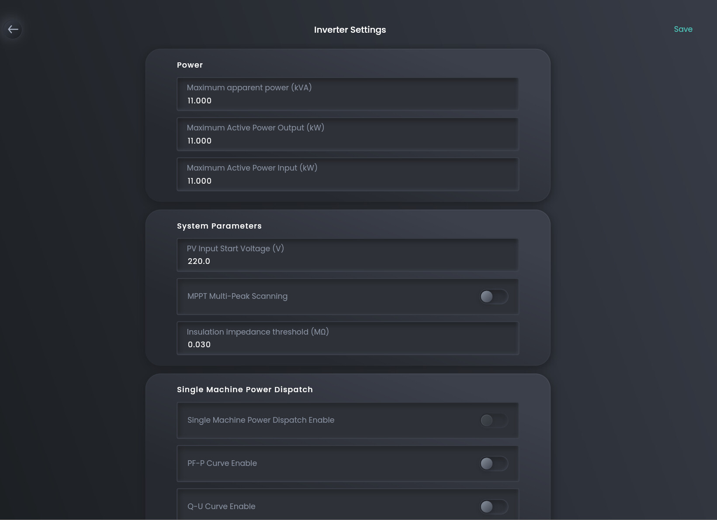The width and height of the screenshot is (717, 520).
Task: Turn on PF-P Curve Enable switch
Action: 493,464
